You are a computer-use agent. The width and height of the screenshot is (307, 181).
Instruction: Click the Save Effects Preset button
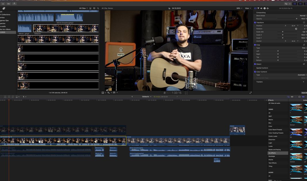(304, 93)
